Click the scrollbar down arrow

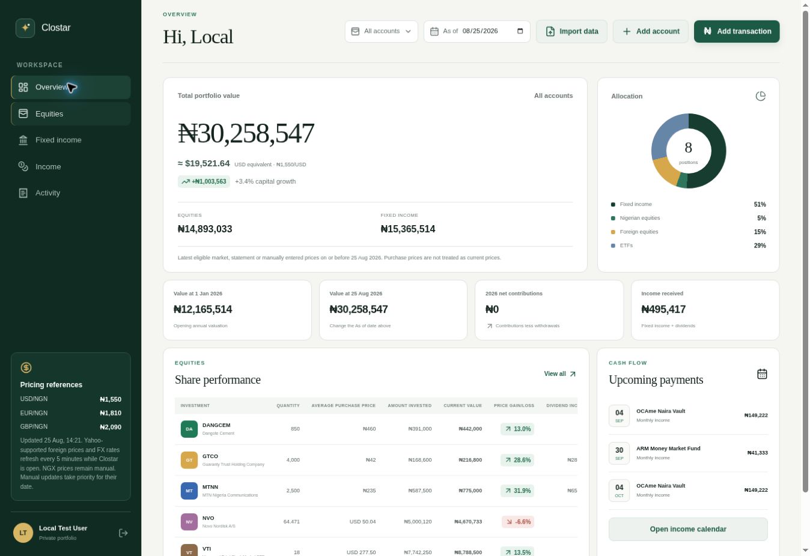tap(805, 550)
